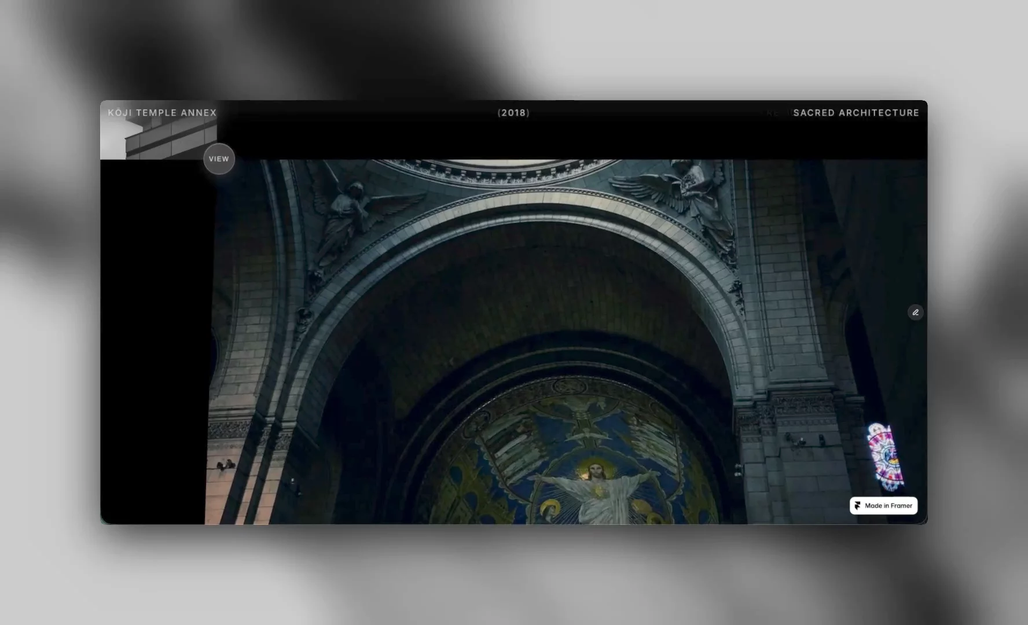
Task: Click the Framer logo in the badge
Action: pyautogui.click(x=857, y=506)
